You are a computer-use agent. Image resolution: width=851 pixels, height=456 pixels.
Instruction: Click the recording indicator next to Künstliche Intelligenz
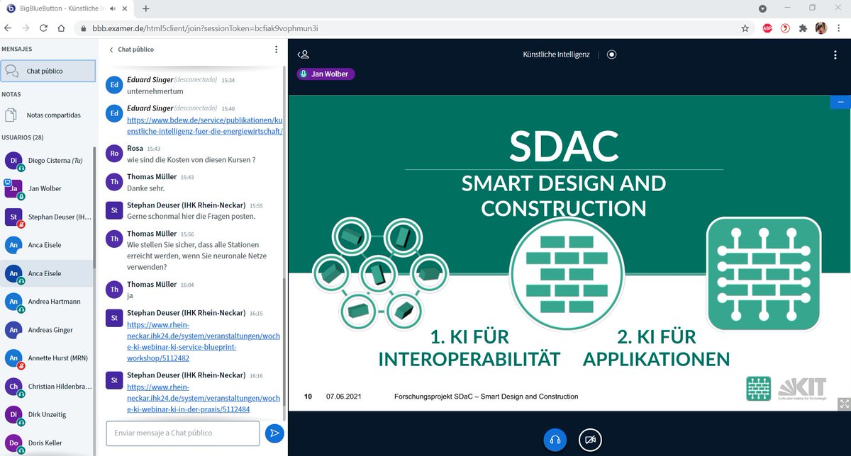coord(611,54)
